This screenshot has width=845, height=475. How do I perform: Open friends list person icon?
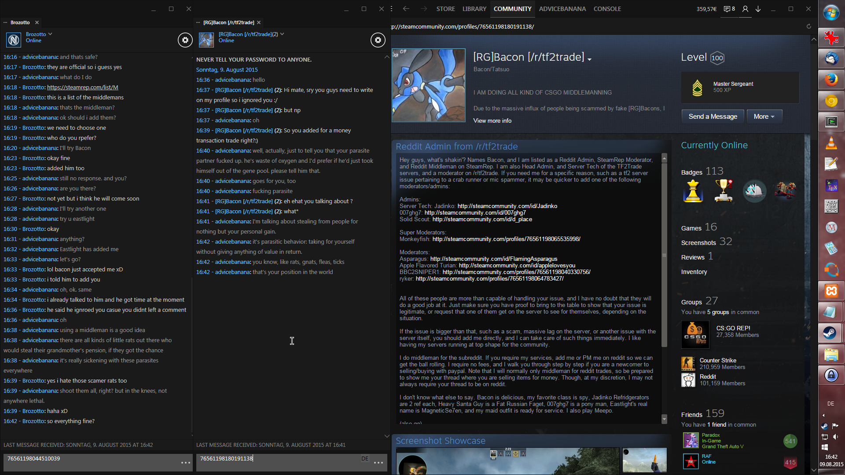[x=745, y=9]
